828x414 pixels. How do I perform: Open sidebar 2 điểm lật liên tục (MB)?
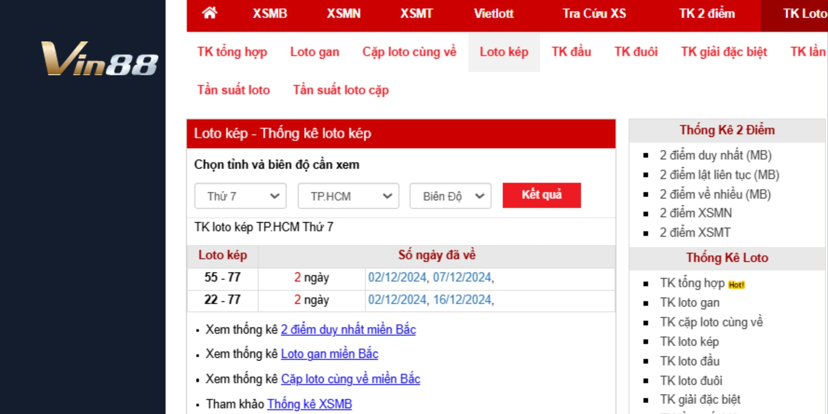tap(719, 175)
